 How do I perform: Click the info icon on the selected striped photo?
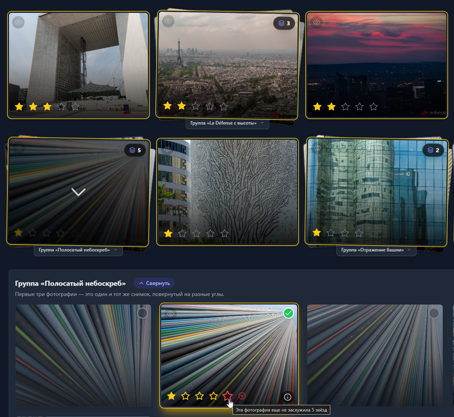pyautogui.click(x=287, y=397)
